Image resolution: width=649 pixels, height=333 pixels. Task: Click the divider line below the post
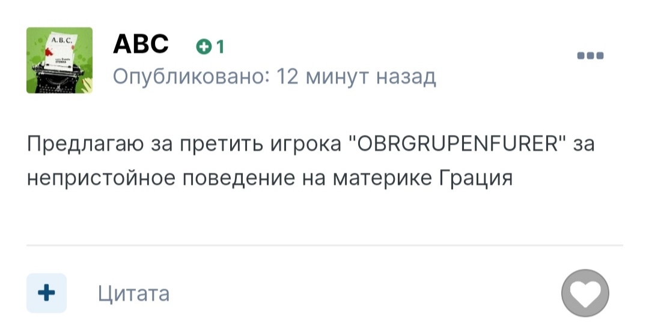(x=324, y=245)
